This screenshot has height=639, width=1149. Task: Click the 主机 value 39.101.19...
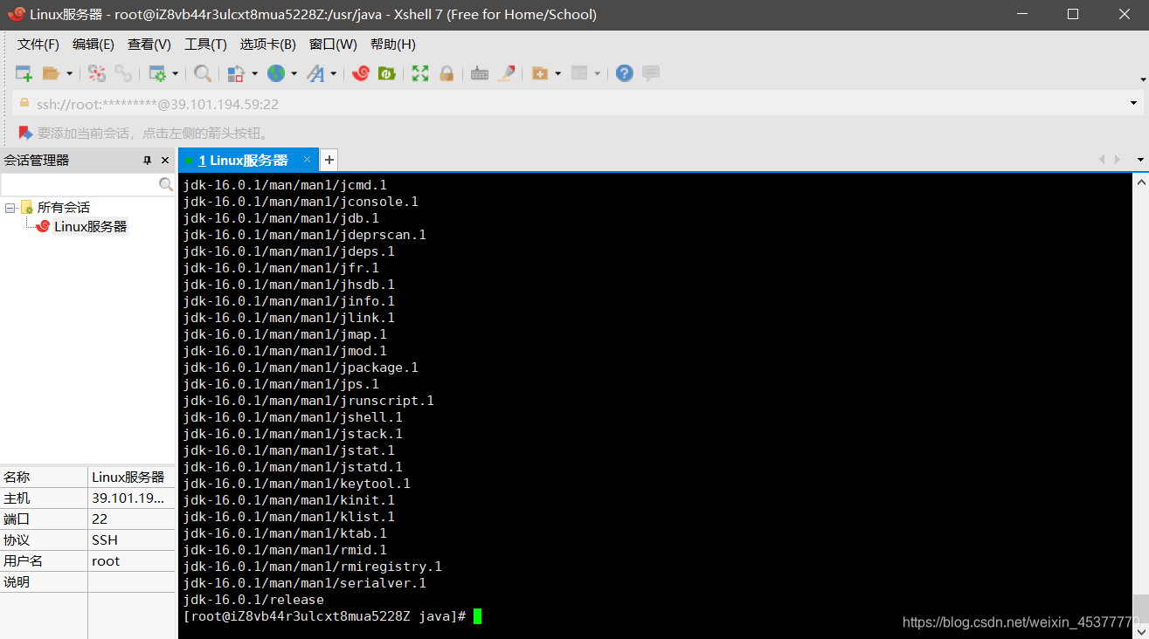[128, 498]
